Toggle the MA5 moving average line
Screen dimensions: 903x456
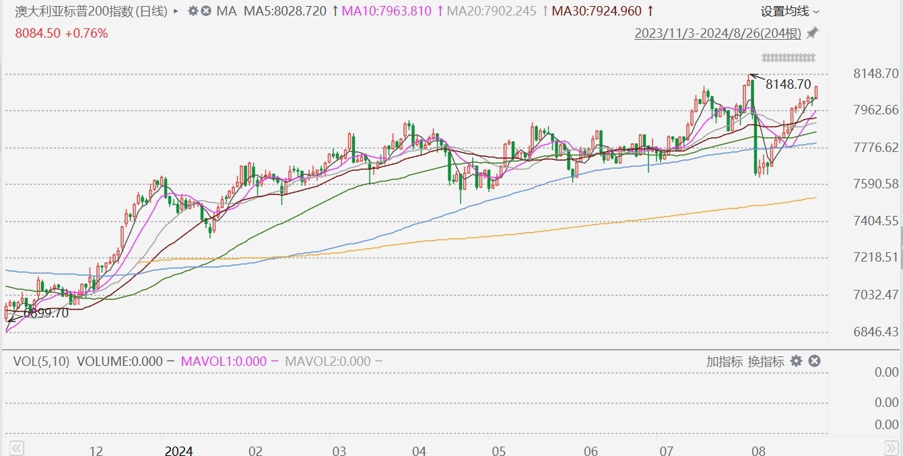(285, 11)
